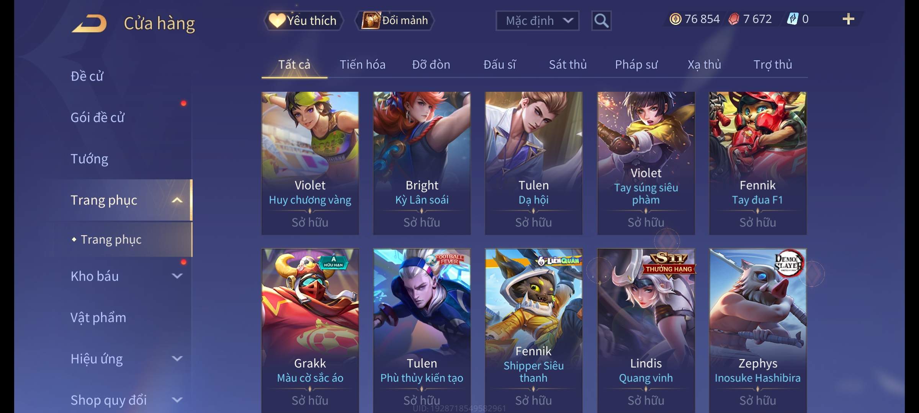The image size is (919, 413).
Task: Tap the back arrow icon beside Cửa hàng
Action: tap(89, 23)
